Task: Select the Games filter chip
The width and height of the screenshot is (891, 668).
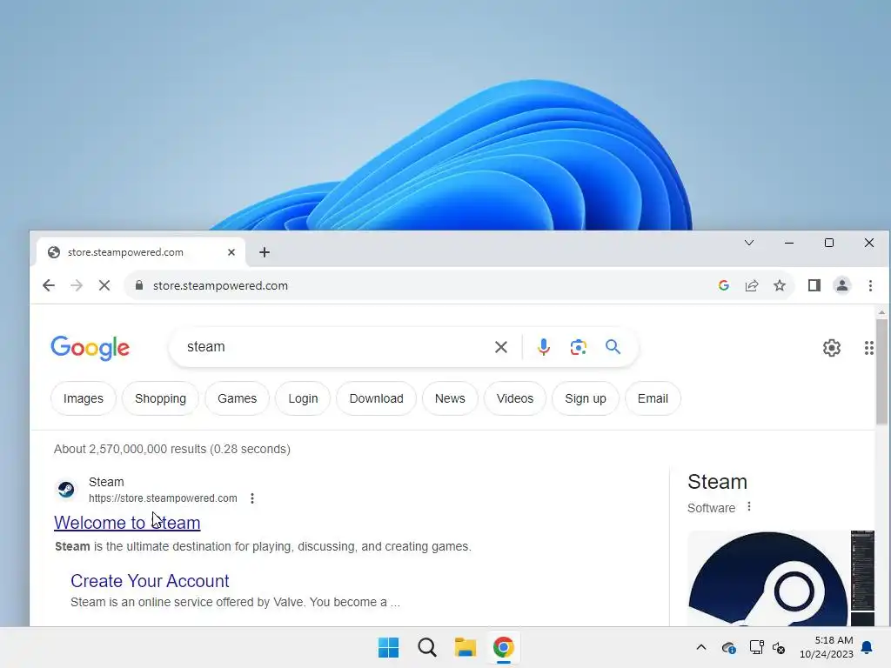Action: [237, 398]
